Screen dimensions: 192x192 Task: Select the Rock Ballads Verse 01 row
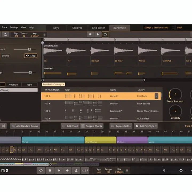pos(101,103)
